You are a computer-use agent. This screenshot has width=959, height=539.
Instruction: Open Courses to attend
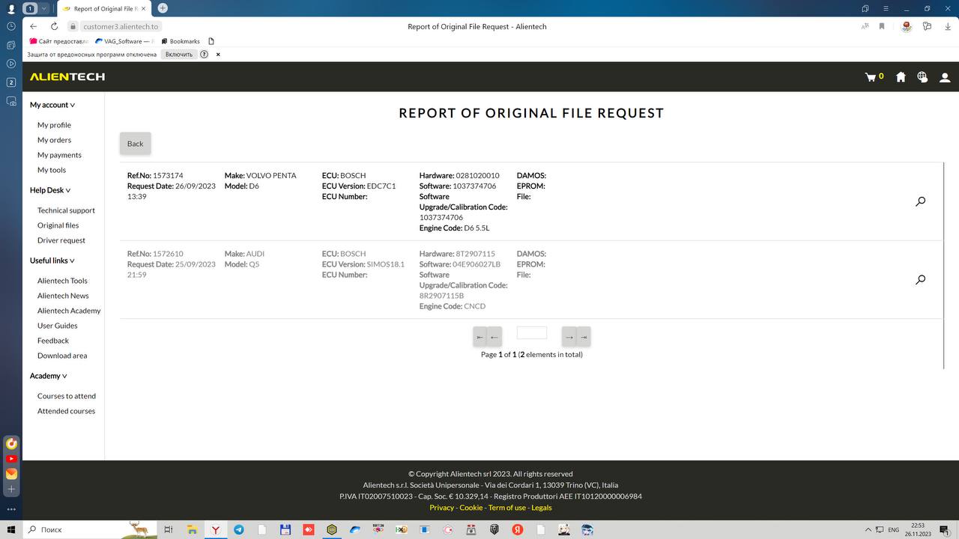67,396
